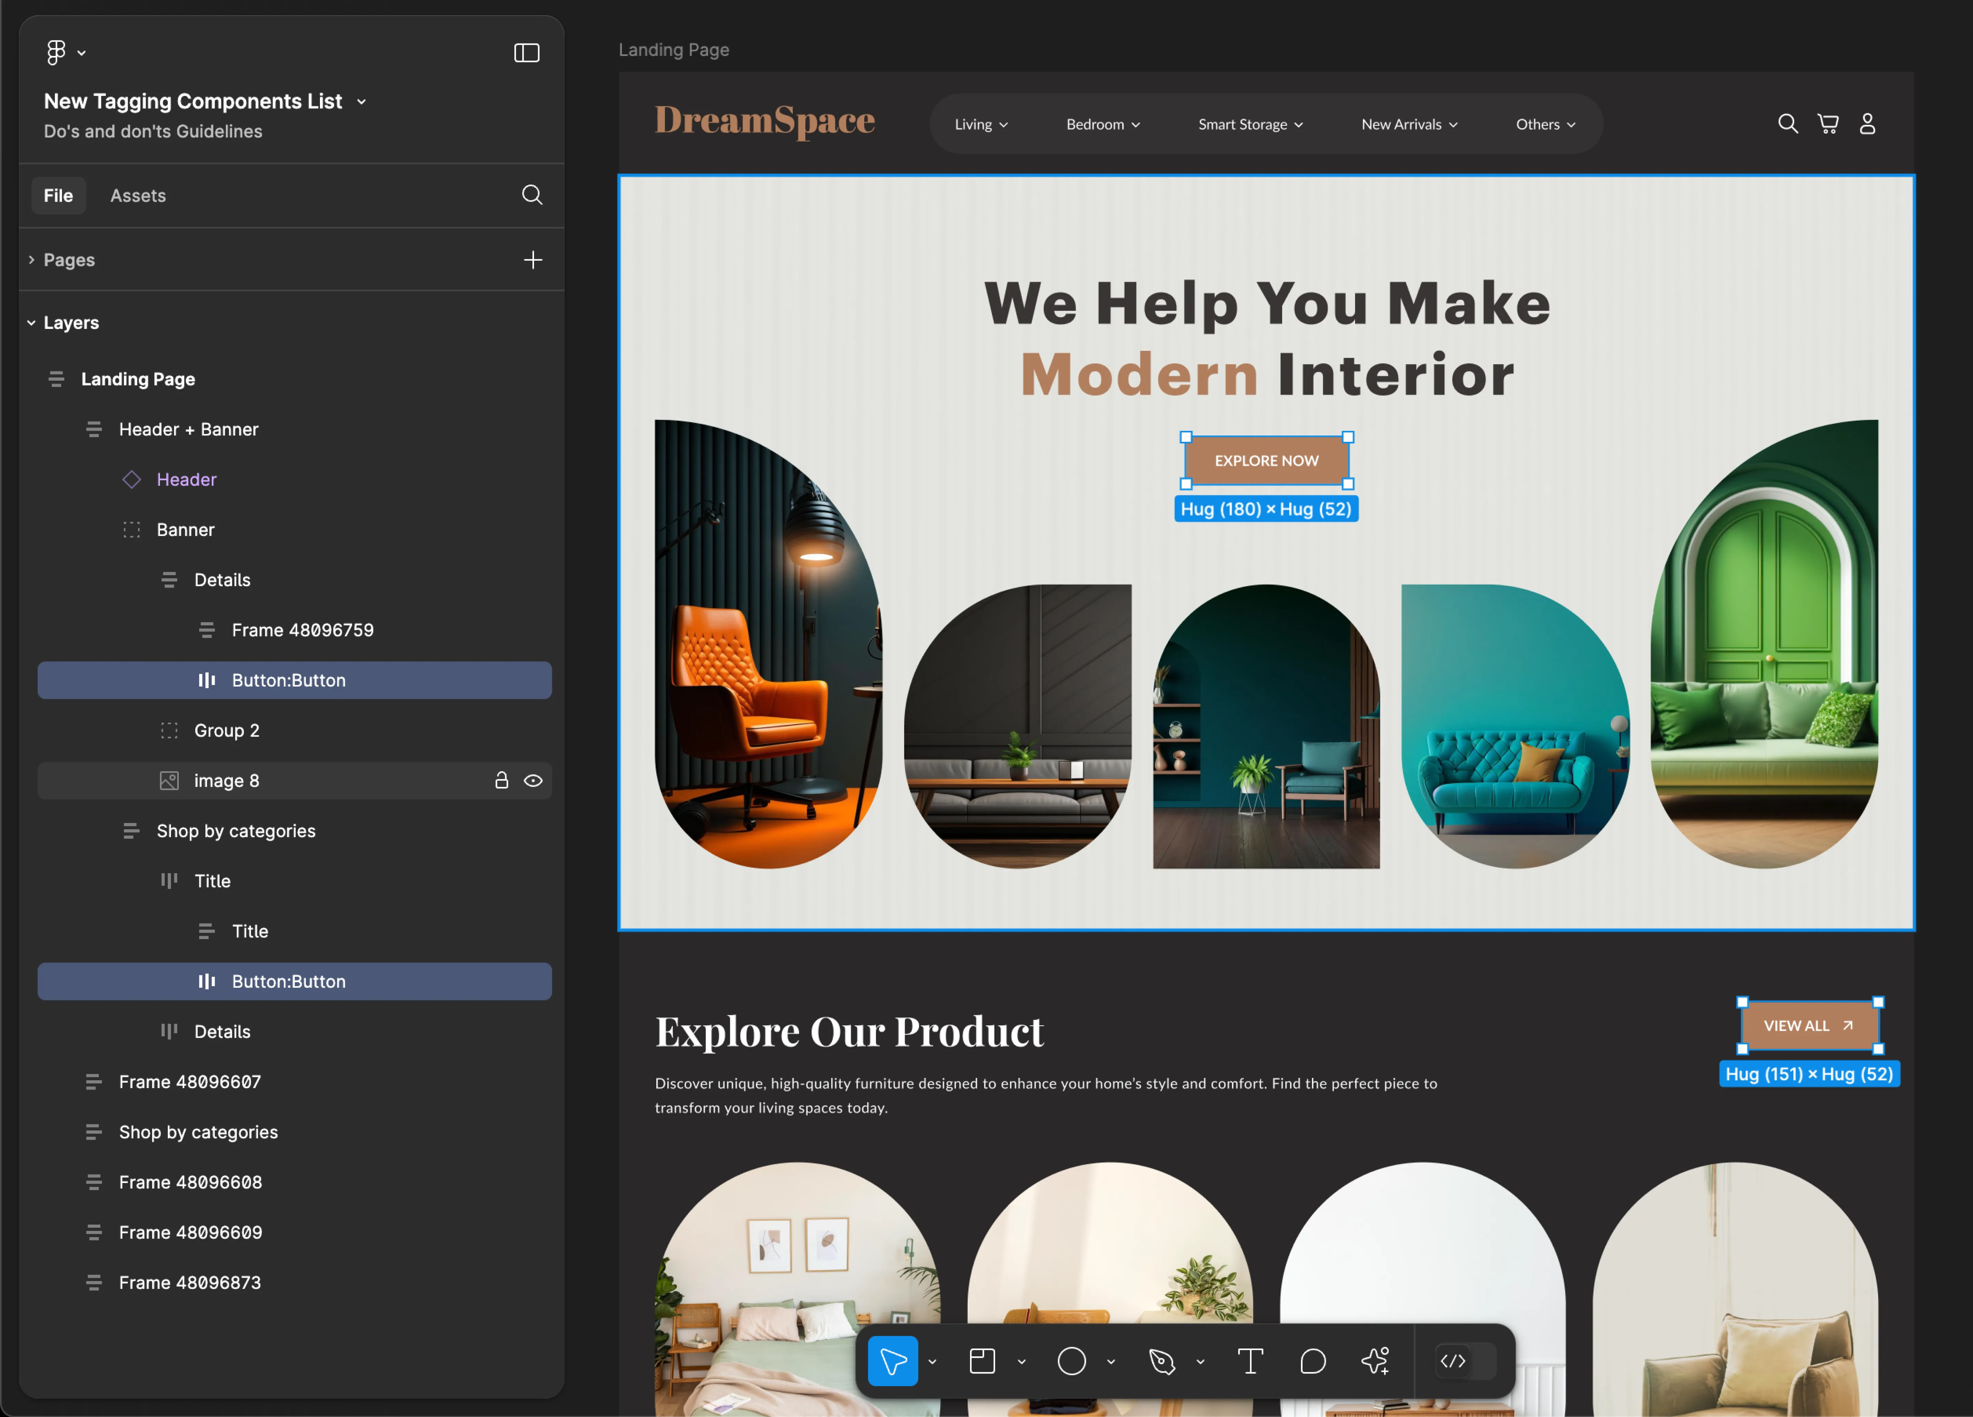Viewport: 1973px width, 1417px height.
Task: Open the New Arrivals navigation dropdown
Action: click(1409, 124)
